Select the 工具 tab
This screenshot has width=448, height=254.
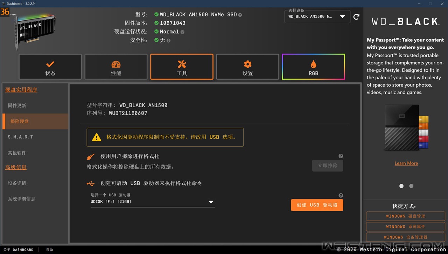pos(182,67)
